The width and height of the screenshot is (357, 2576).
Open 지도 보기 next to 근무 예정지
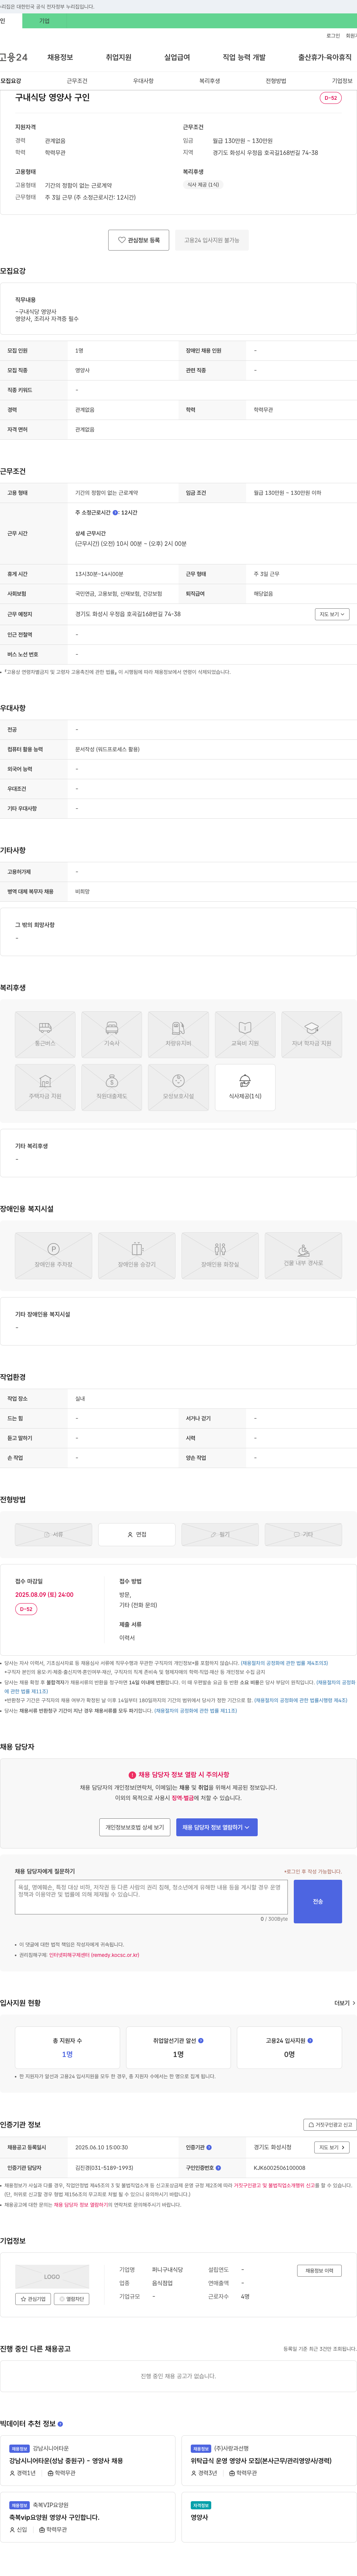pyautogui.click(x=333, y=614)
